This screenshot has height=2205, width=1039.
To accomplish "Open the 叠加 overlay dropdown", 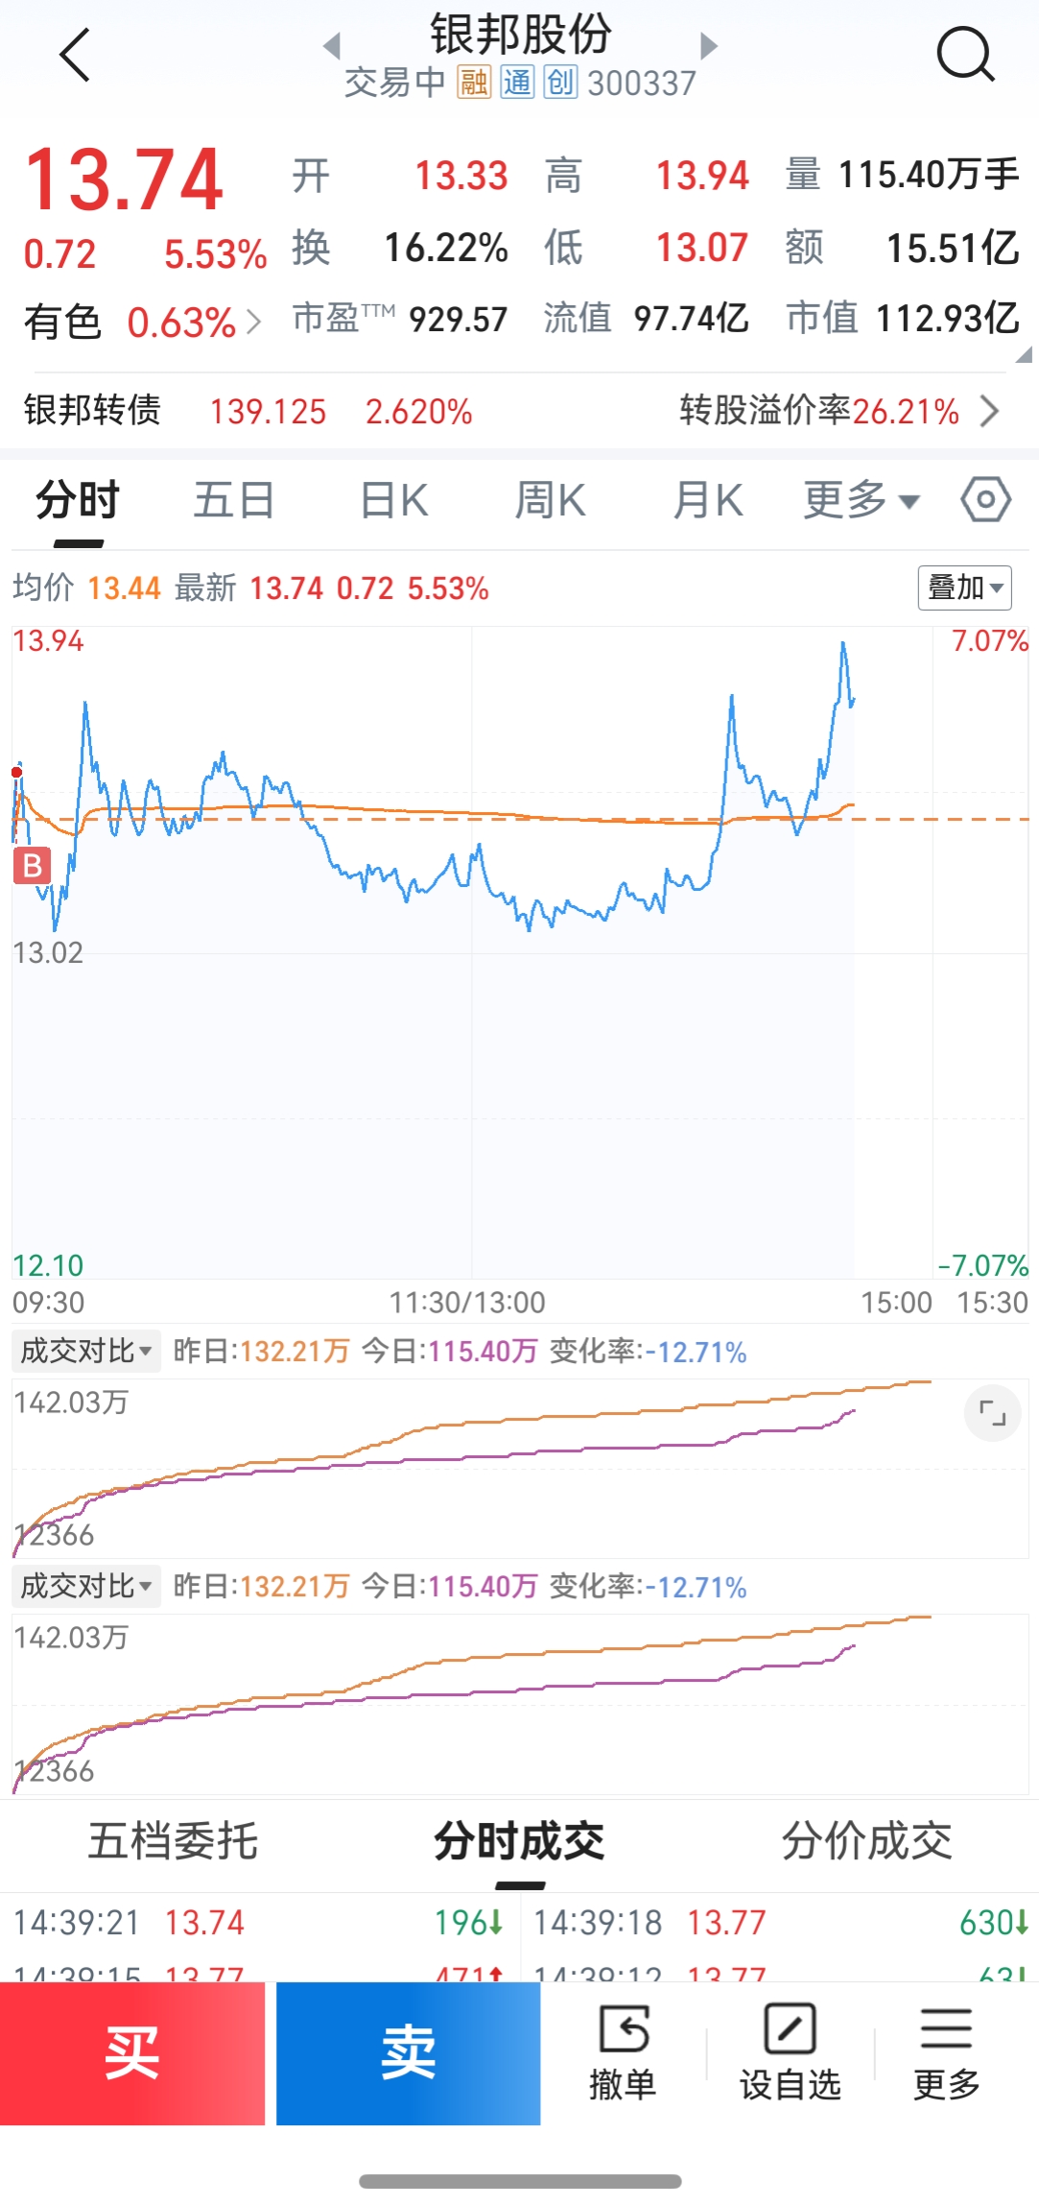I will point(964,587).
